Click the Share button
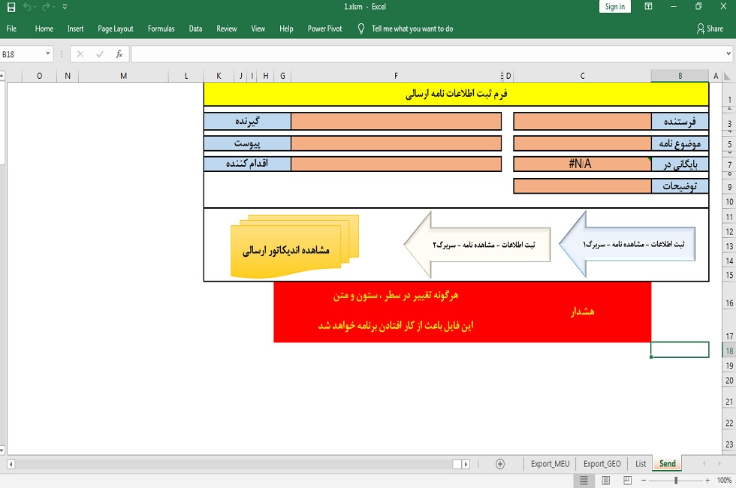 coord(708,28)
